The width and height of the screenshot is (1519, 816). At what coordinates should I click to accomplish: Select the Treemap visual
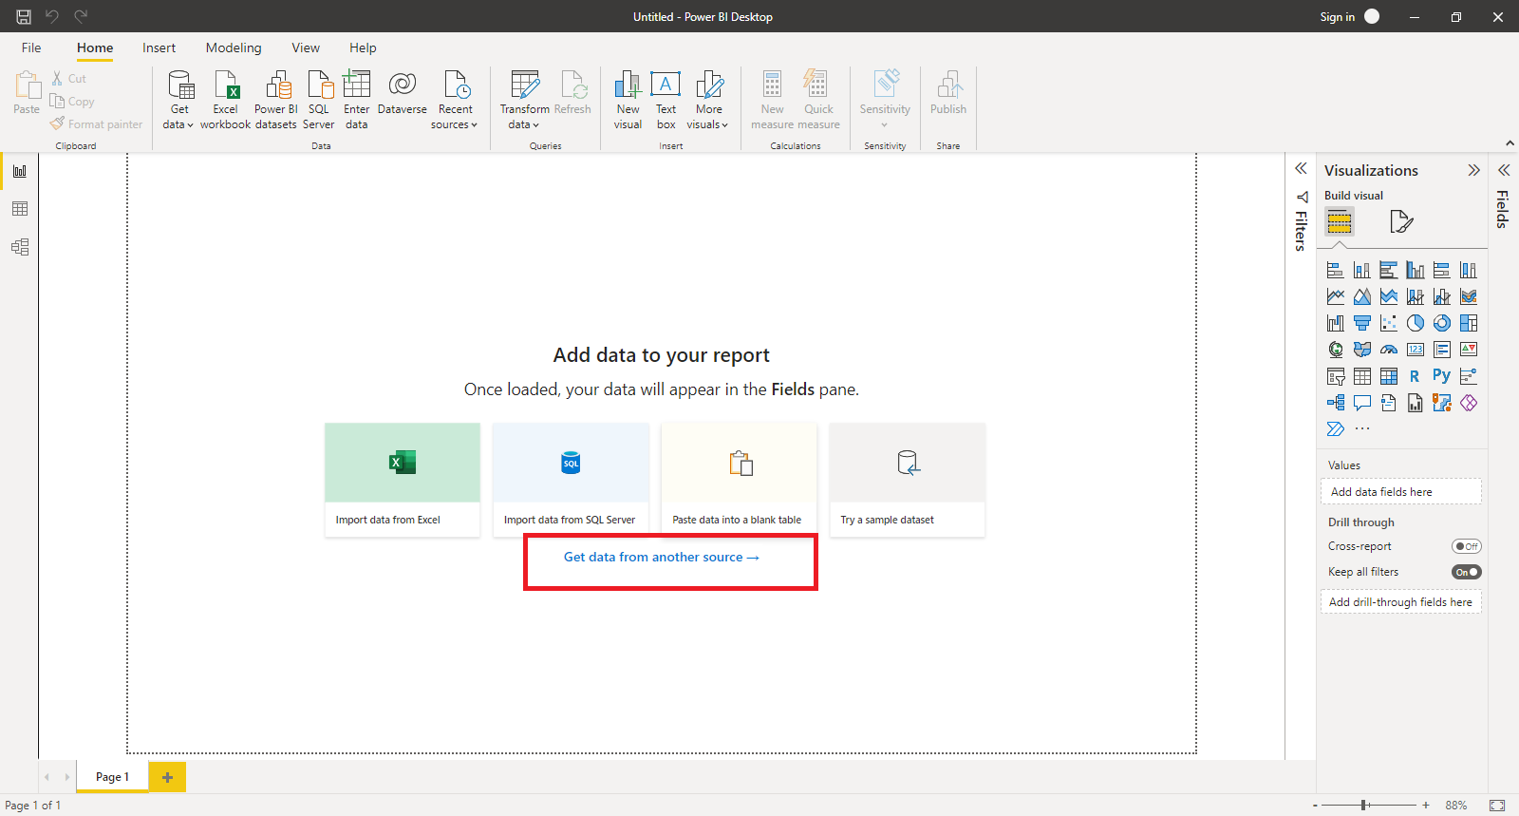click(x=1468, y=323)
